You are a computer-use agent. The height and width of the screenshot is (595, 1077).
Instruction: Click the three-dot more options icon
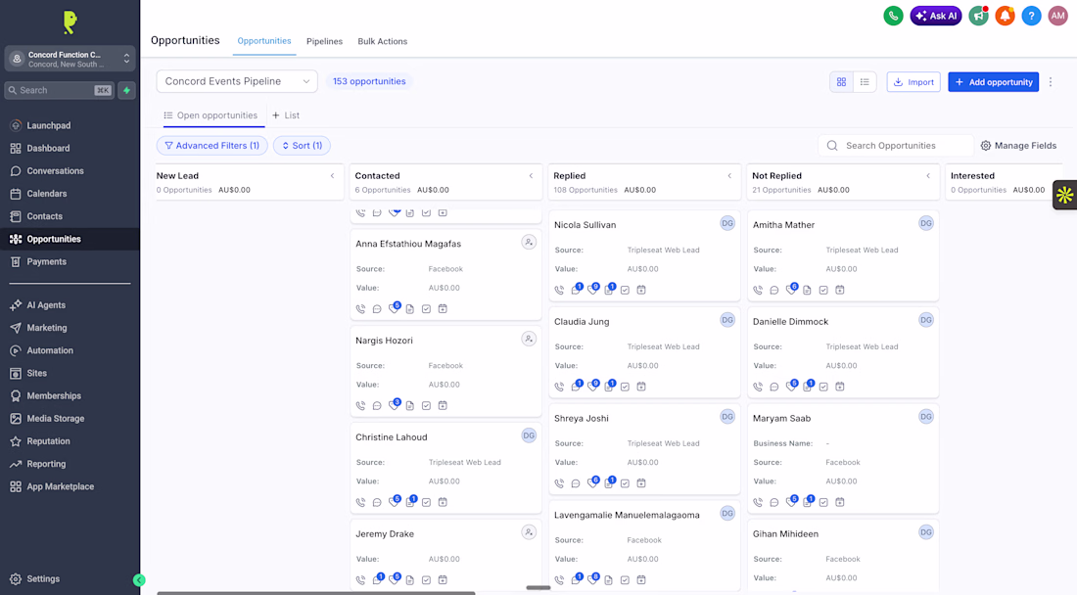(x=1051, y=81)
